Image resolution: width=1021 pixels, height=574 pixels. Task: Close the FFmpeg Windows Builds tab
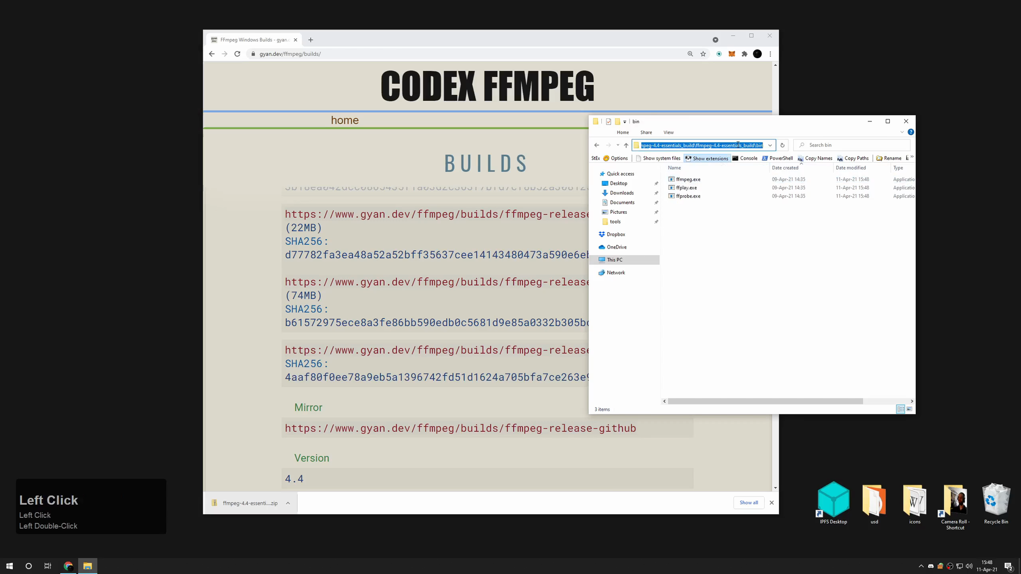point(295,40)
